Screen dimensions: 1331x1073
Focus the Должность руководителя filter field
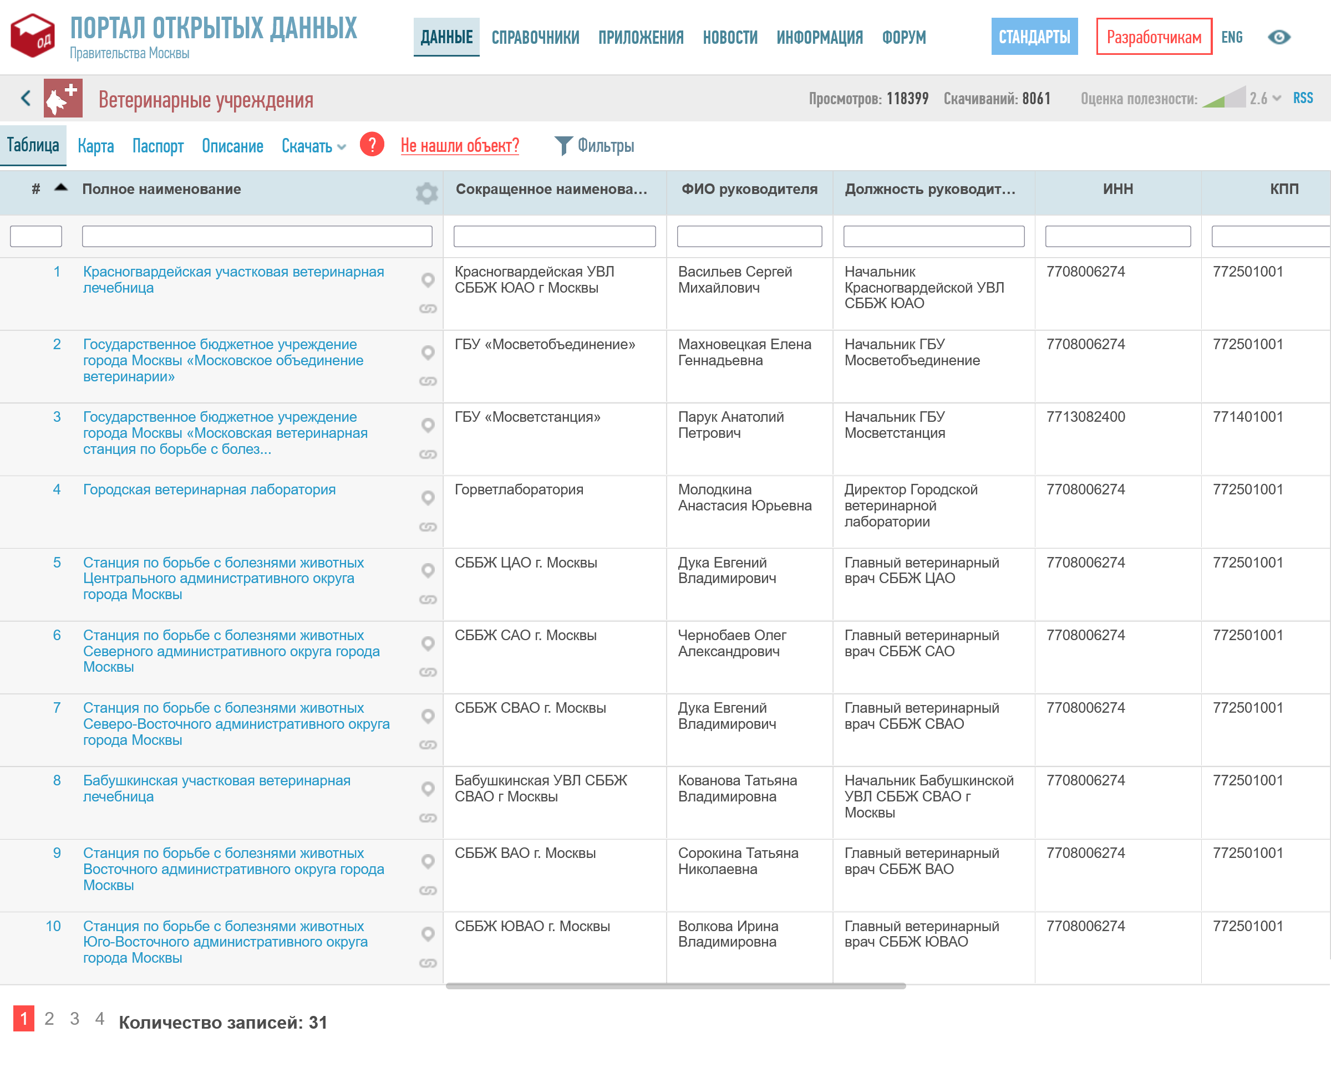click(x=933, y=236)
